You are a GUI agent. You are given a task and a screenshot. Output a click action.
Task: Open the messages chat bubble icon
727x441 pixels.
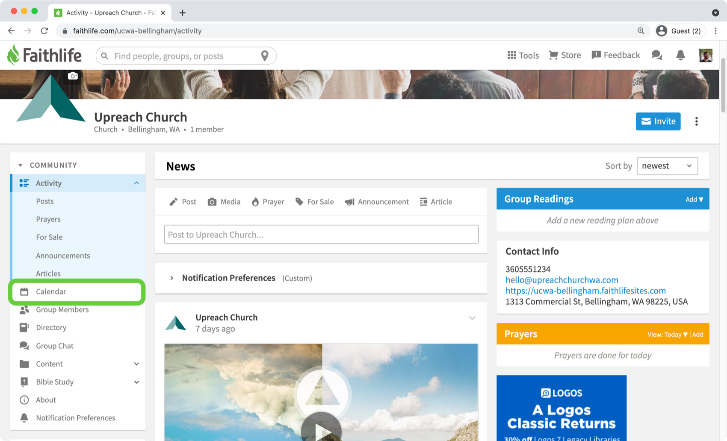657,55
